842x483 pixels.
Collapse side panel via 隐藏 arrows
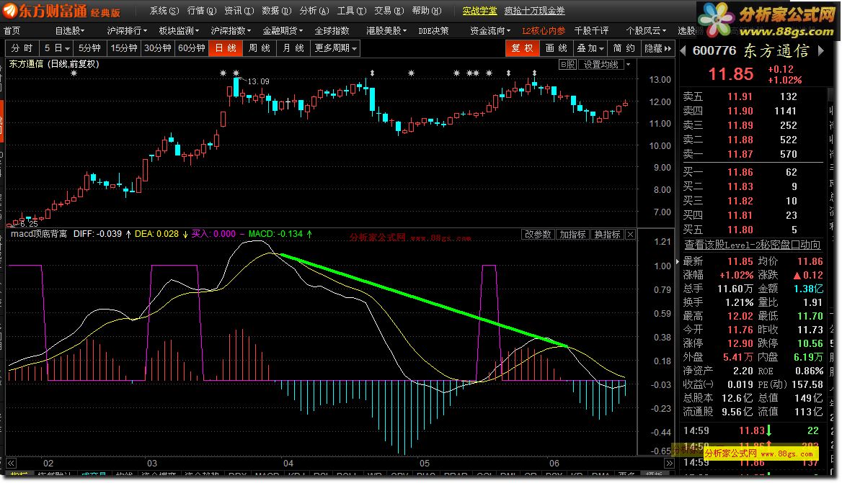(x=657, y=48)
